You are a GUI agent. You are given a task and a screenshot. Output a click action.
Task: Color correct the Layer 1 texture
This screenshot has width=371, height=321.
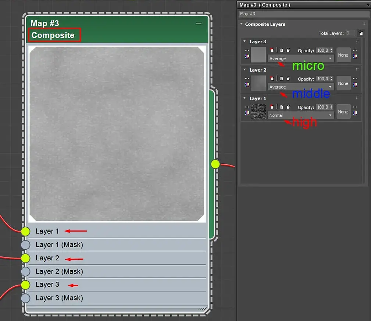pyautogui.click(x=247, y=113)
